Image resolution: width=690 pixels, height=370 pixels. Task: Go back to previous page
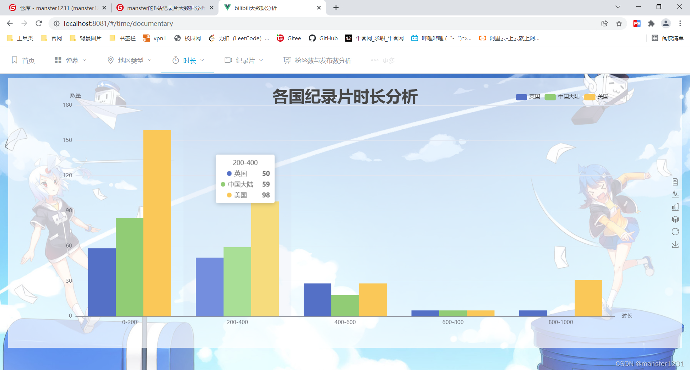(x=10, y=23)
